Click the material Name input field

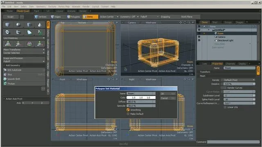tap(141, 94)
